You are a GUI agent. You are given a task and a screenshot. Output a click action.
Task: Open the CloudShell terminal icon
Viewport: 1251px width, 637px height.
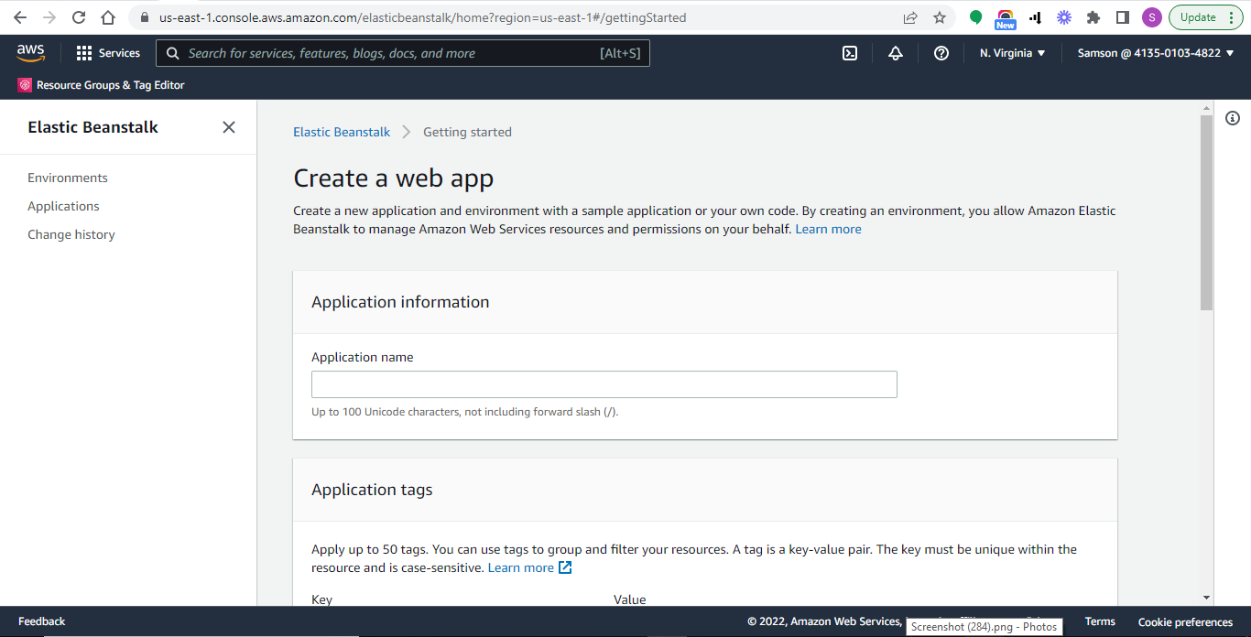(x=849, y=53)
